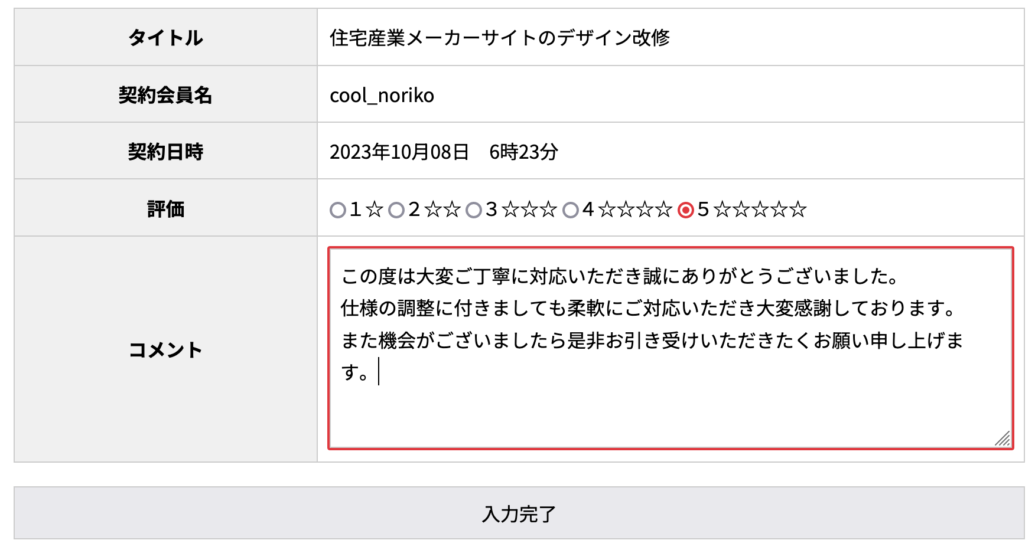Click the selected 5 star radio button
This screenshot has width=1035, height=550.
click(x=686, y=210)
